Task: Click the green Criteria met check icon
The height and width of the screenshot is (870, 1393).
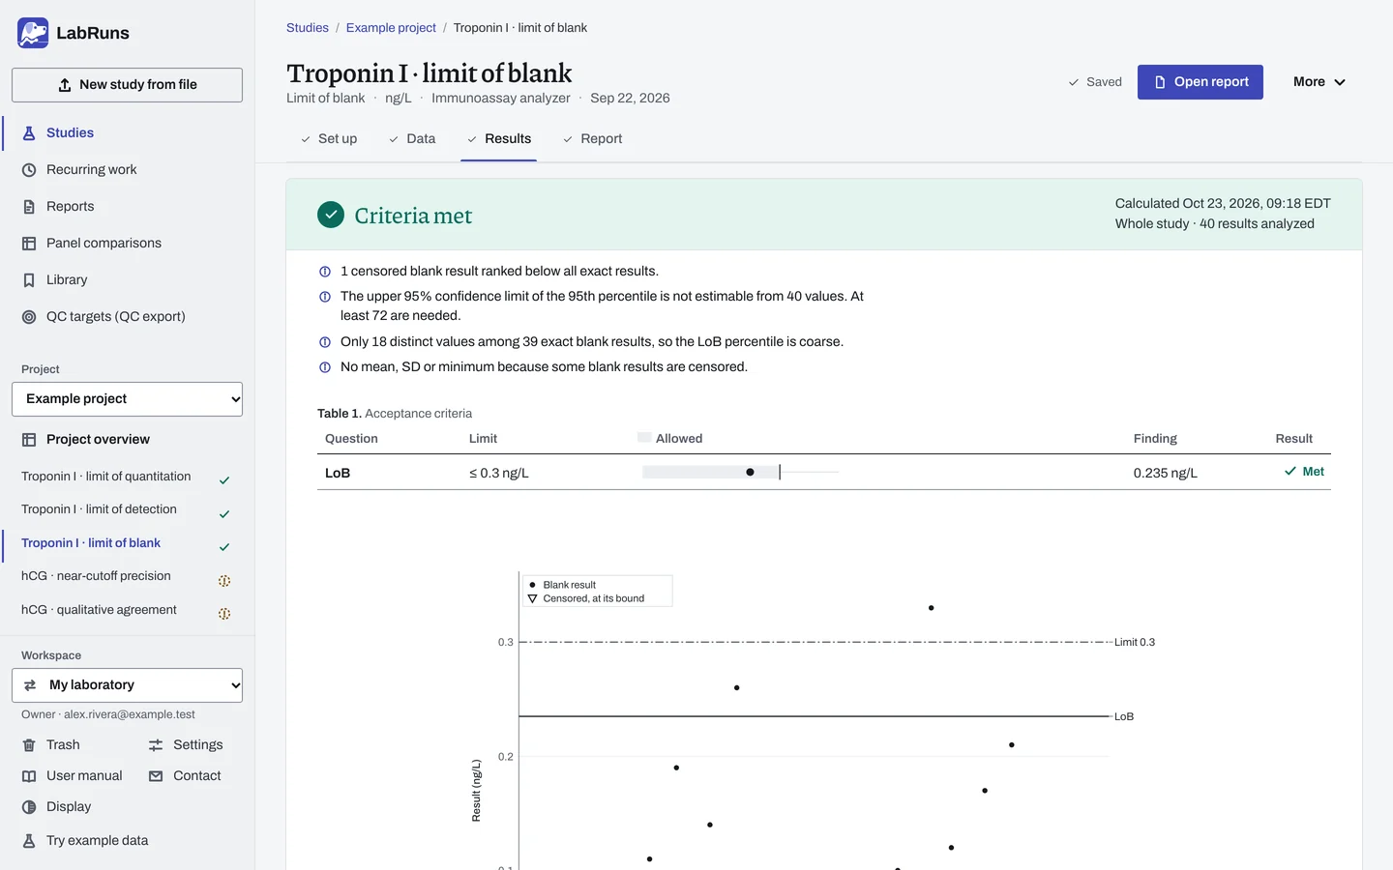Action: pos(331,215)
